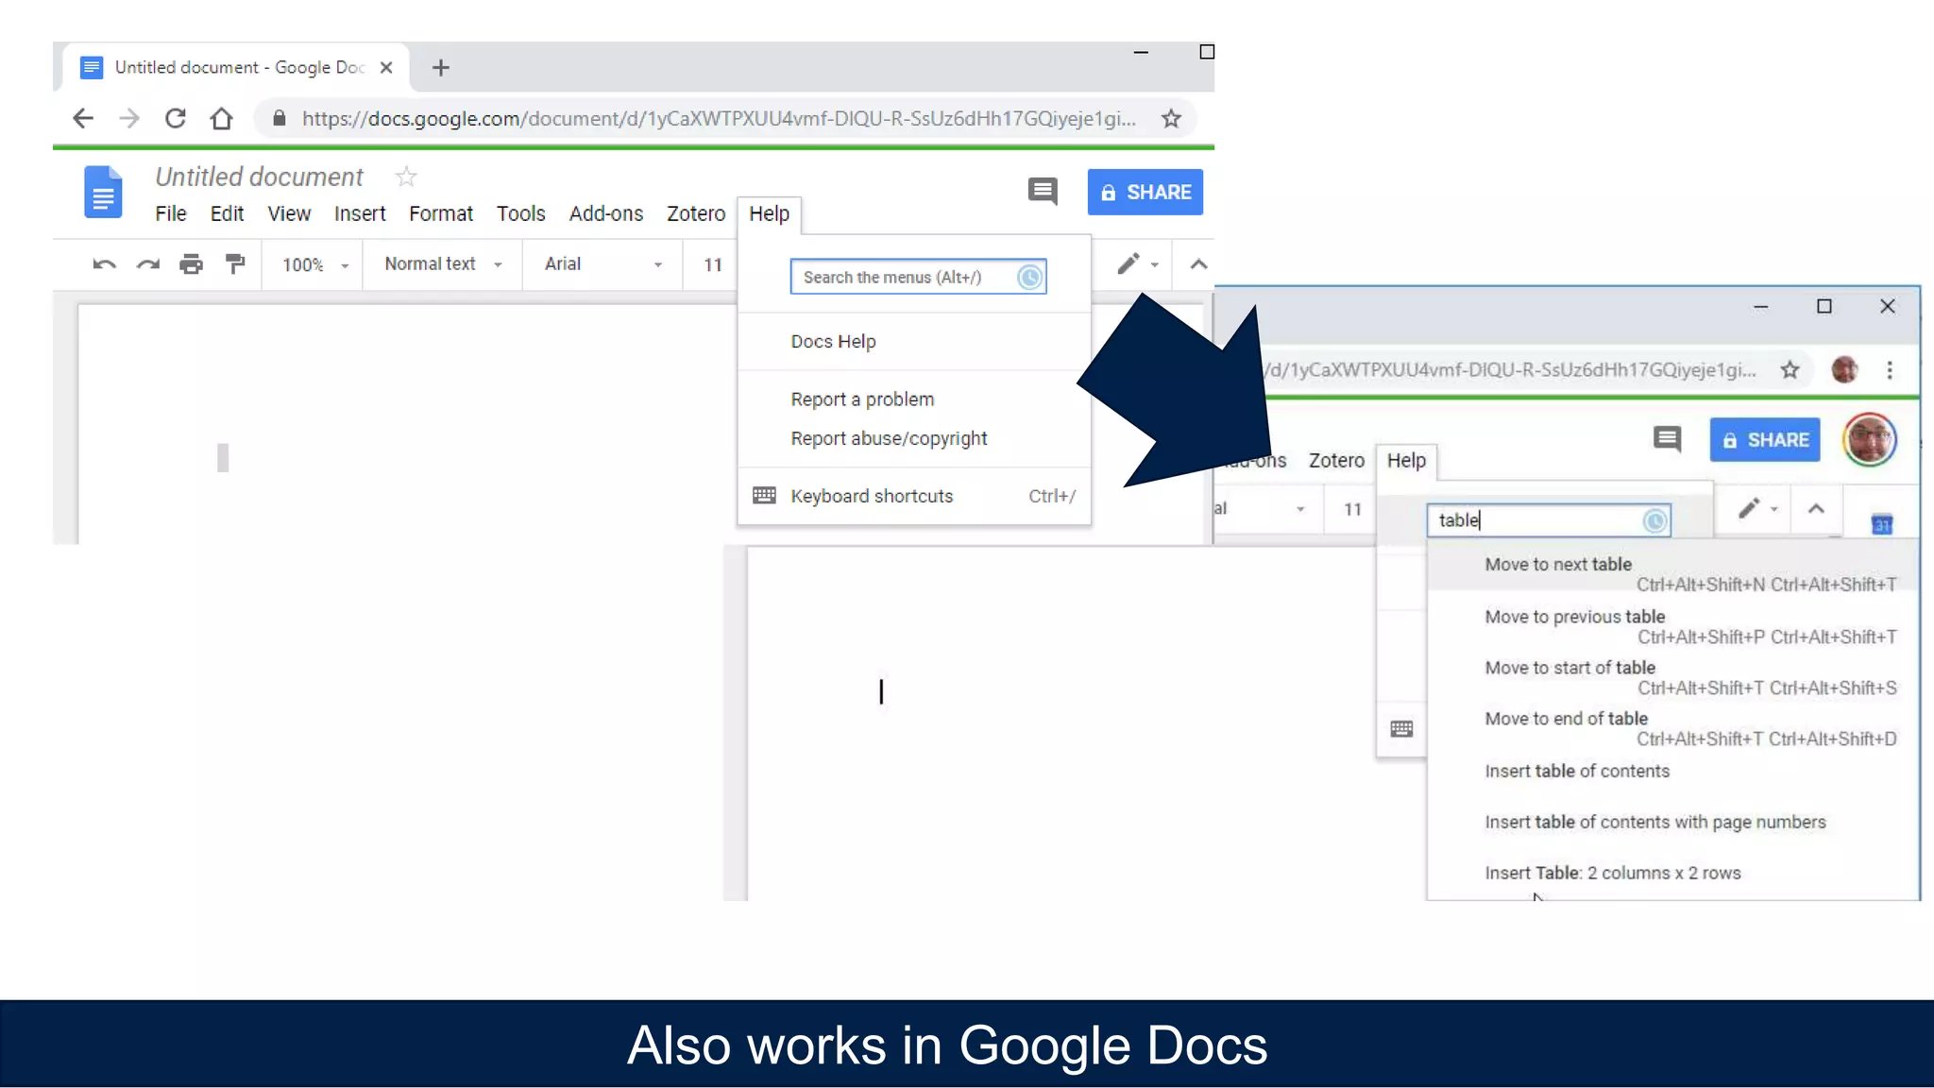Open the Normal text style dropdown

point(442,264)
